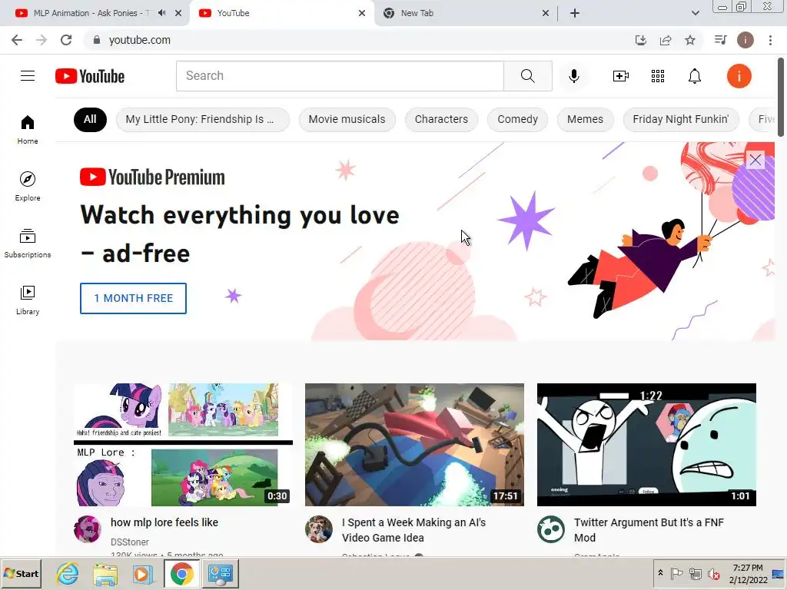
Task: Start voice search with microphone icon
Action: coord(573,76)
